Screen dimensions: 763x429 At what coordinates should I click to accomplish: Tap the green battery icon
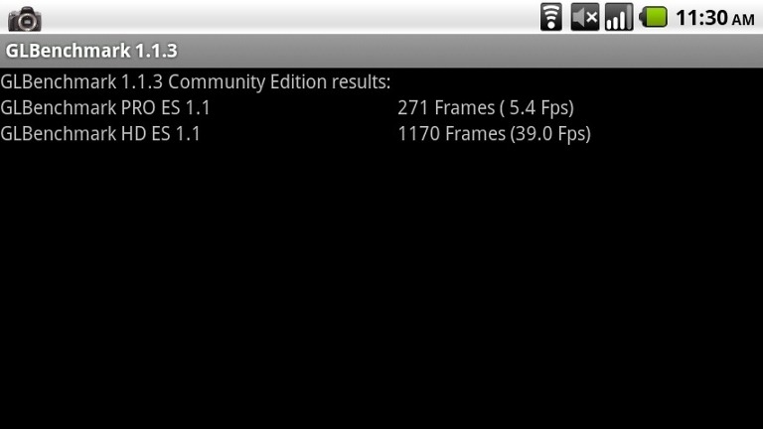(x=653, y=17)
